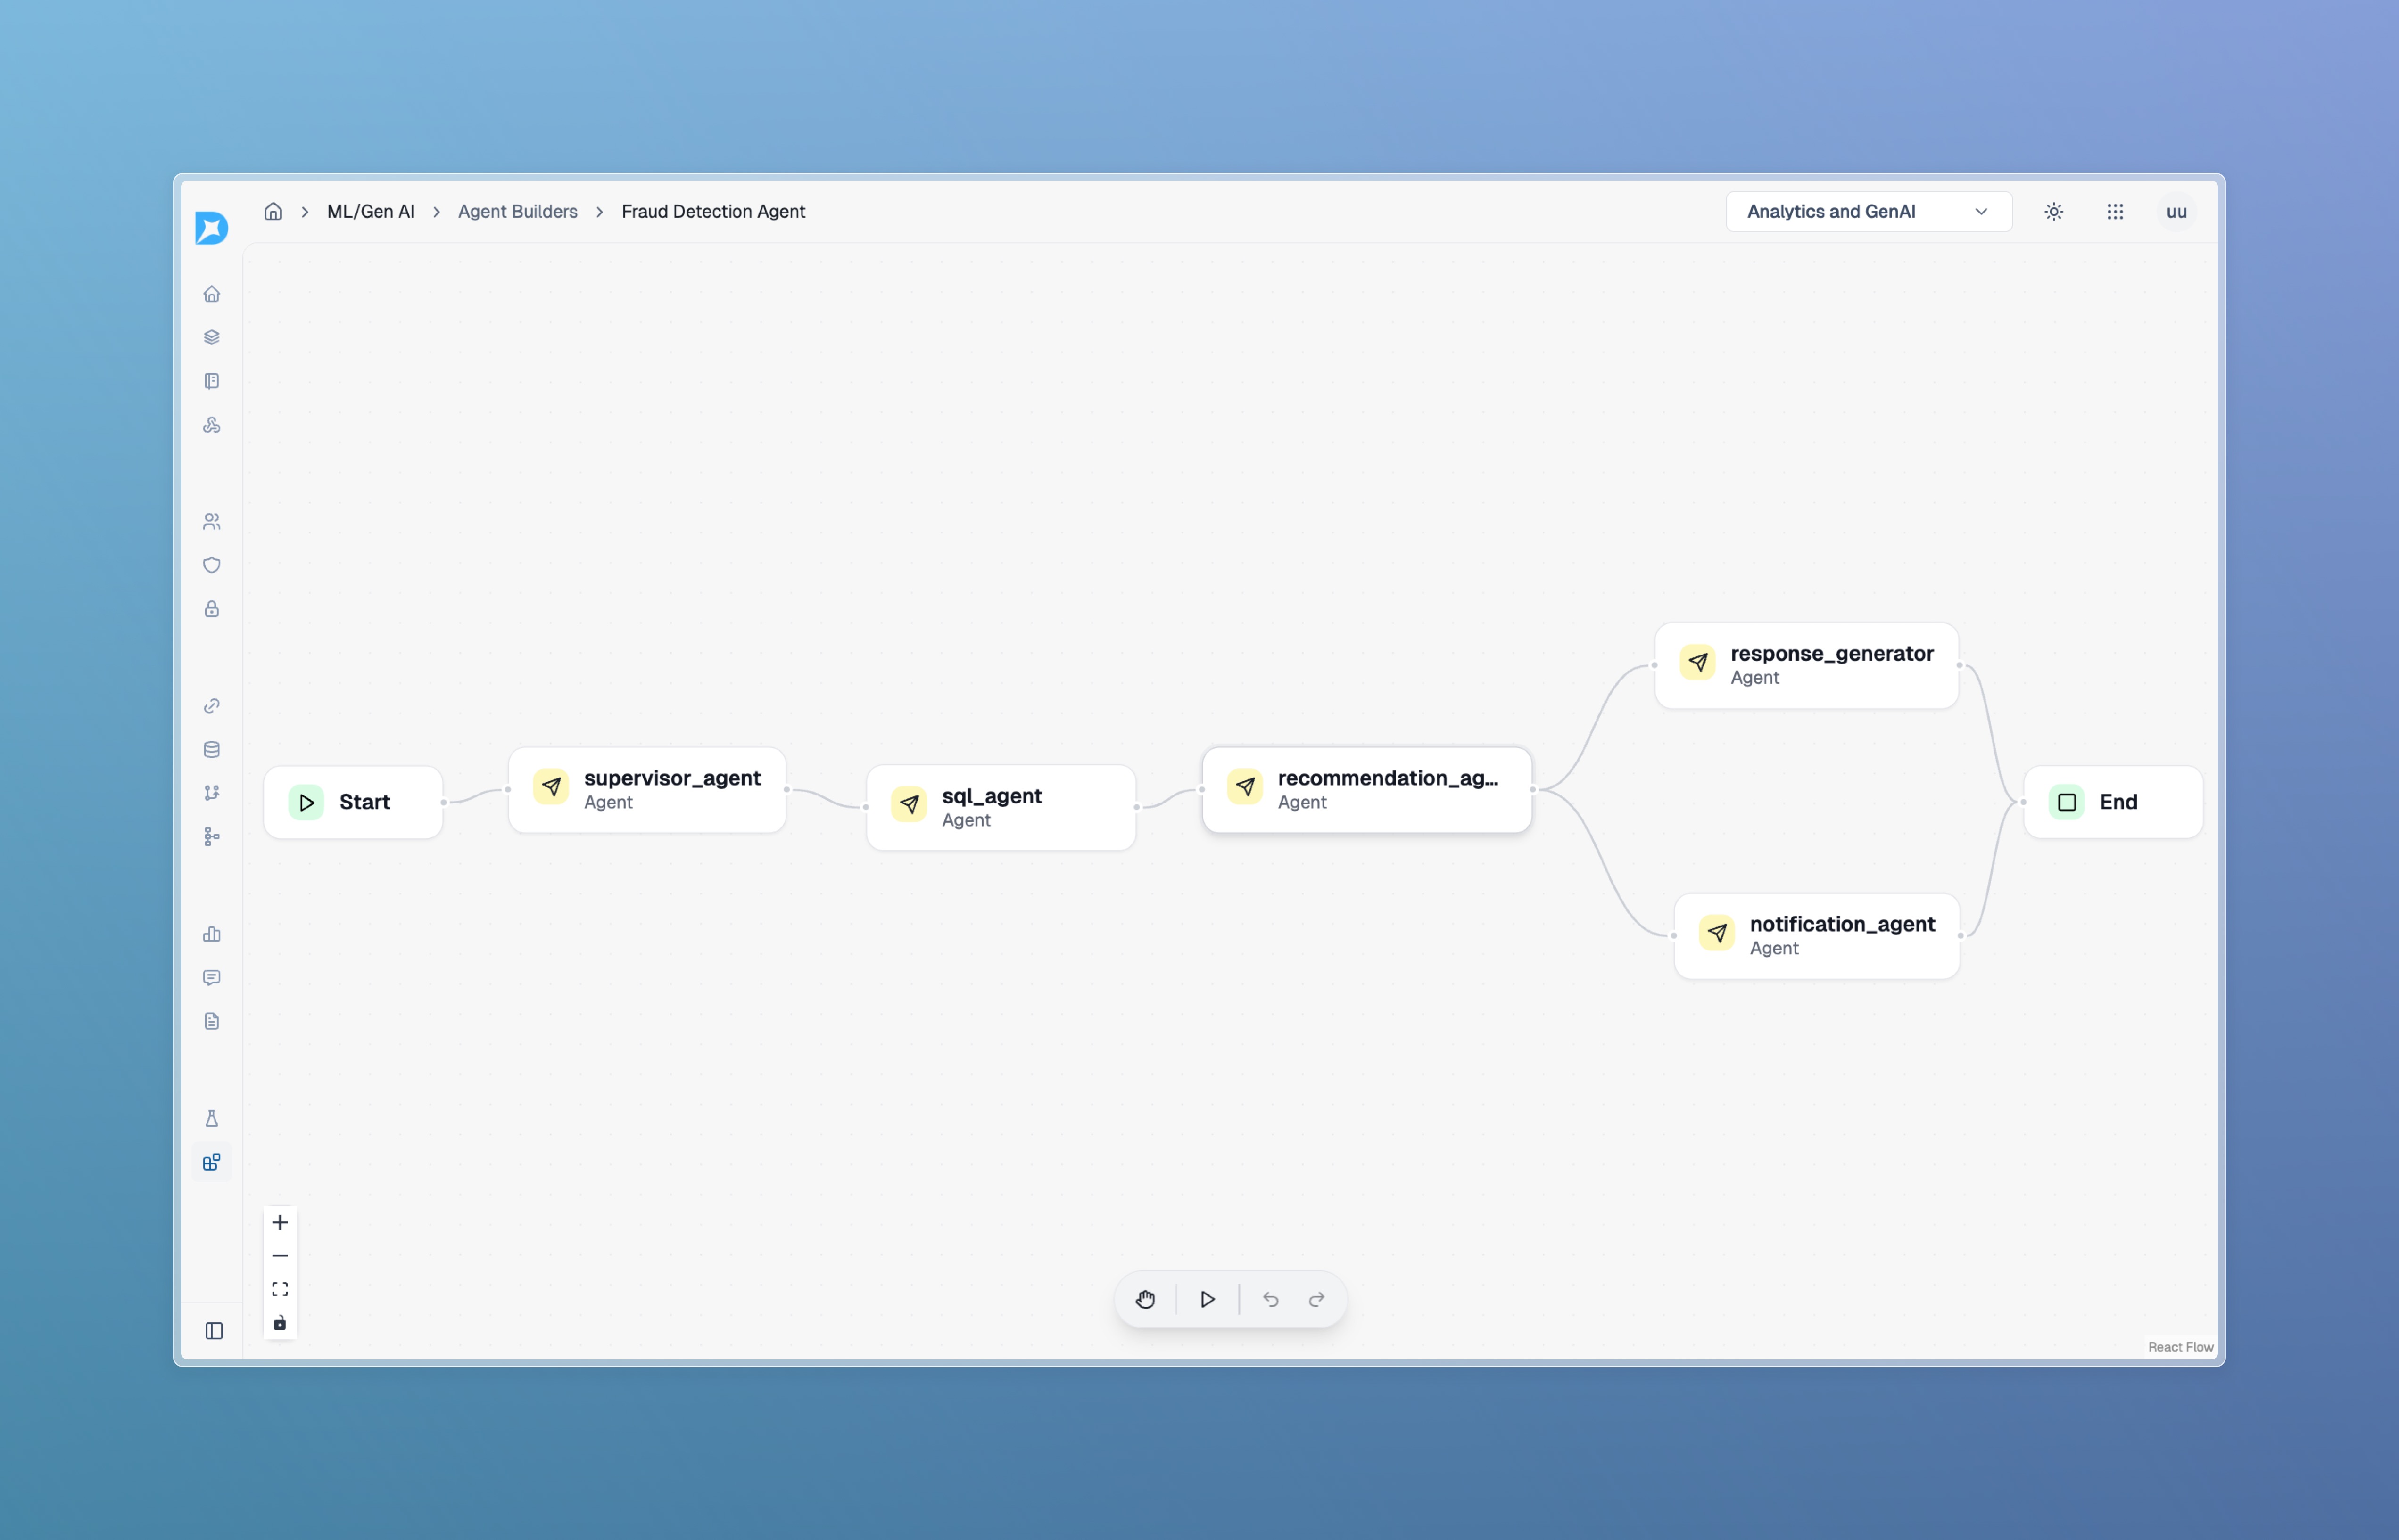2399x1540 pixels.
Task: Toggle the sidebar collapse panel icon
Action: [214, 1331]
